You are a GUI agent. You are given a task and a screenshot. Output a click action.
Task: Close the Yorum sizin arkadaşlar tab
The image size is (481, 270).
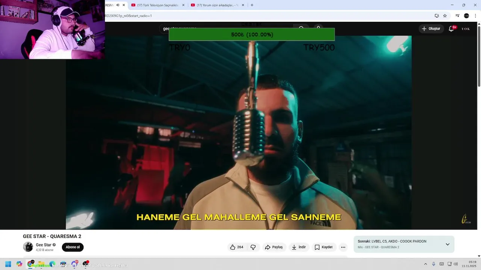tap(243, 5)
